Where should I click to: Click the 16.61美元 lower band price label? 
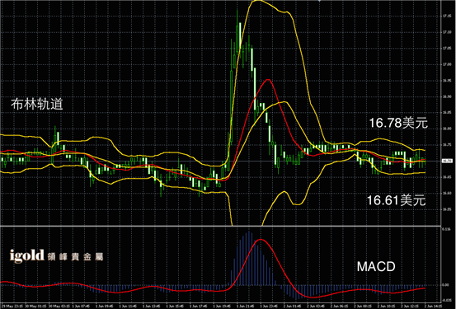[x=396, y=200]
